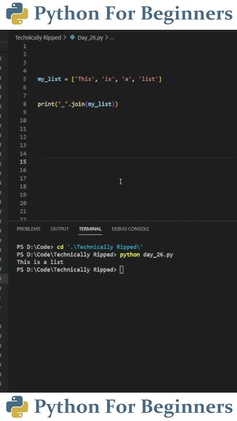Image resolution: width=237 pixels, height=421 pixels.
Task: Click the 'a' string on line 5
Action: [125, 79]
